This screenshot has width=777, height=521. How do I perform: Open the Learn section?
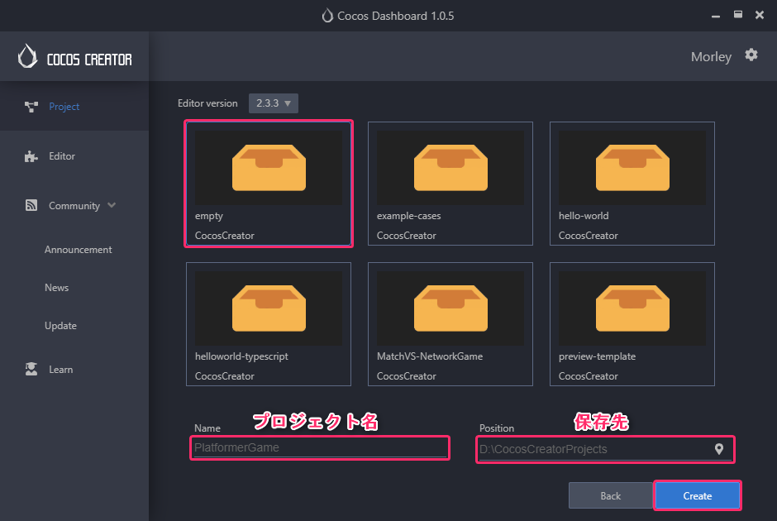pos(61,370)
